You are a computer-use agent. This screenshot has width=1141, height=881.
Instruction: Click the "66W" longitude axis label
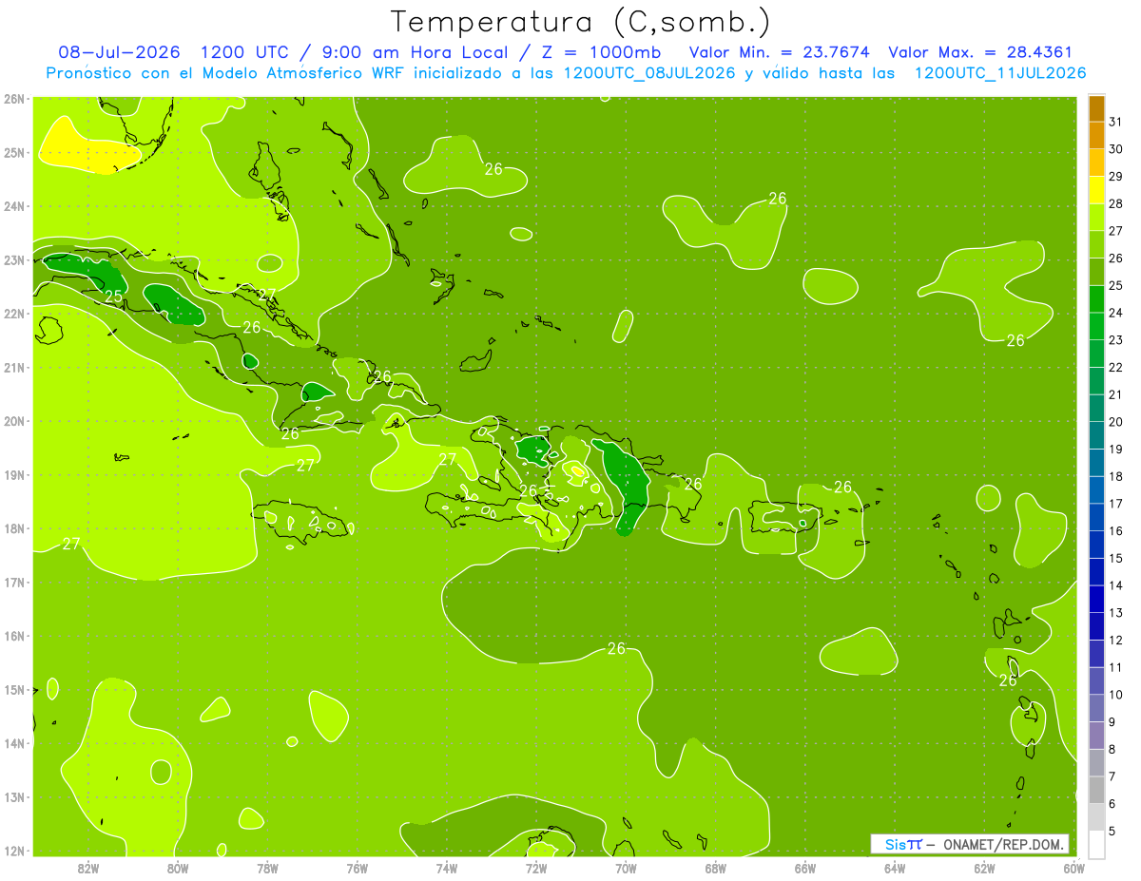pos(805,868)
